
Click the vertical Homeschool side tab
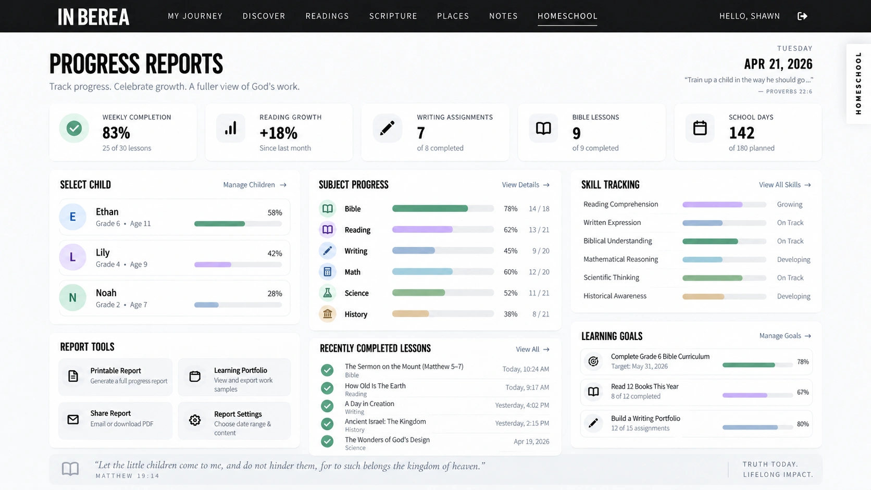(x=858, y=83)
